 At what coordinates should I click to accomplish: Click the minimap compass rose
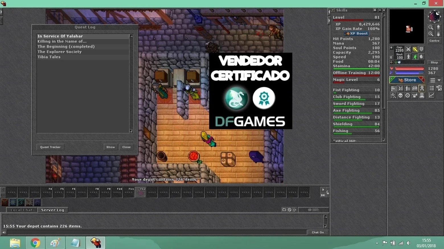(x=434, y=16)
